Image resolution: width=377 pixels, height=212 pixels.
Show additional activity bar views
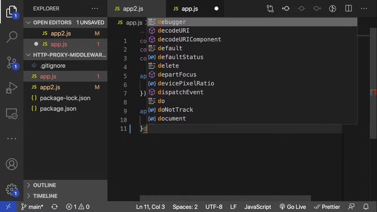point(12,139)
